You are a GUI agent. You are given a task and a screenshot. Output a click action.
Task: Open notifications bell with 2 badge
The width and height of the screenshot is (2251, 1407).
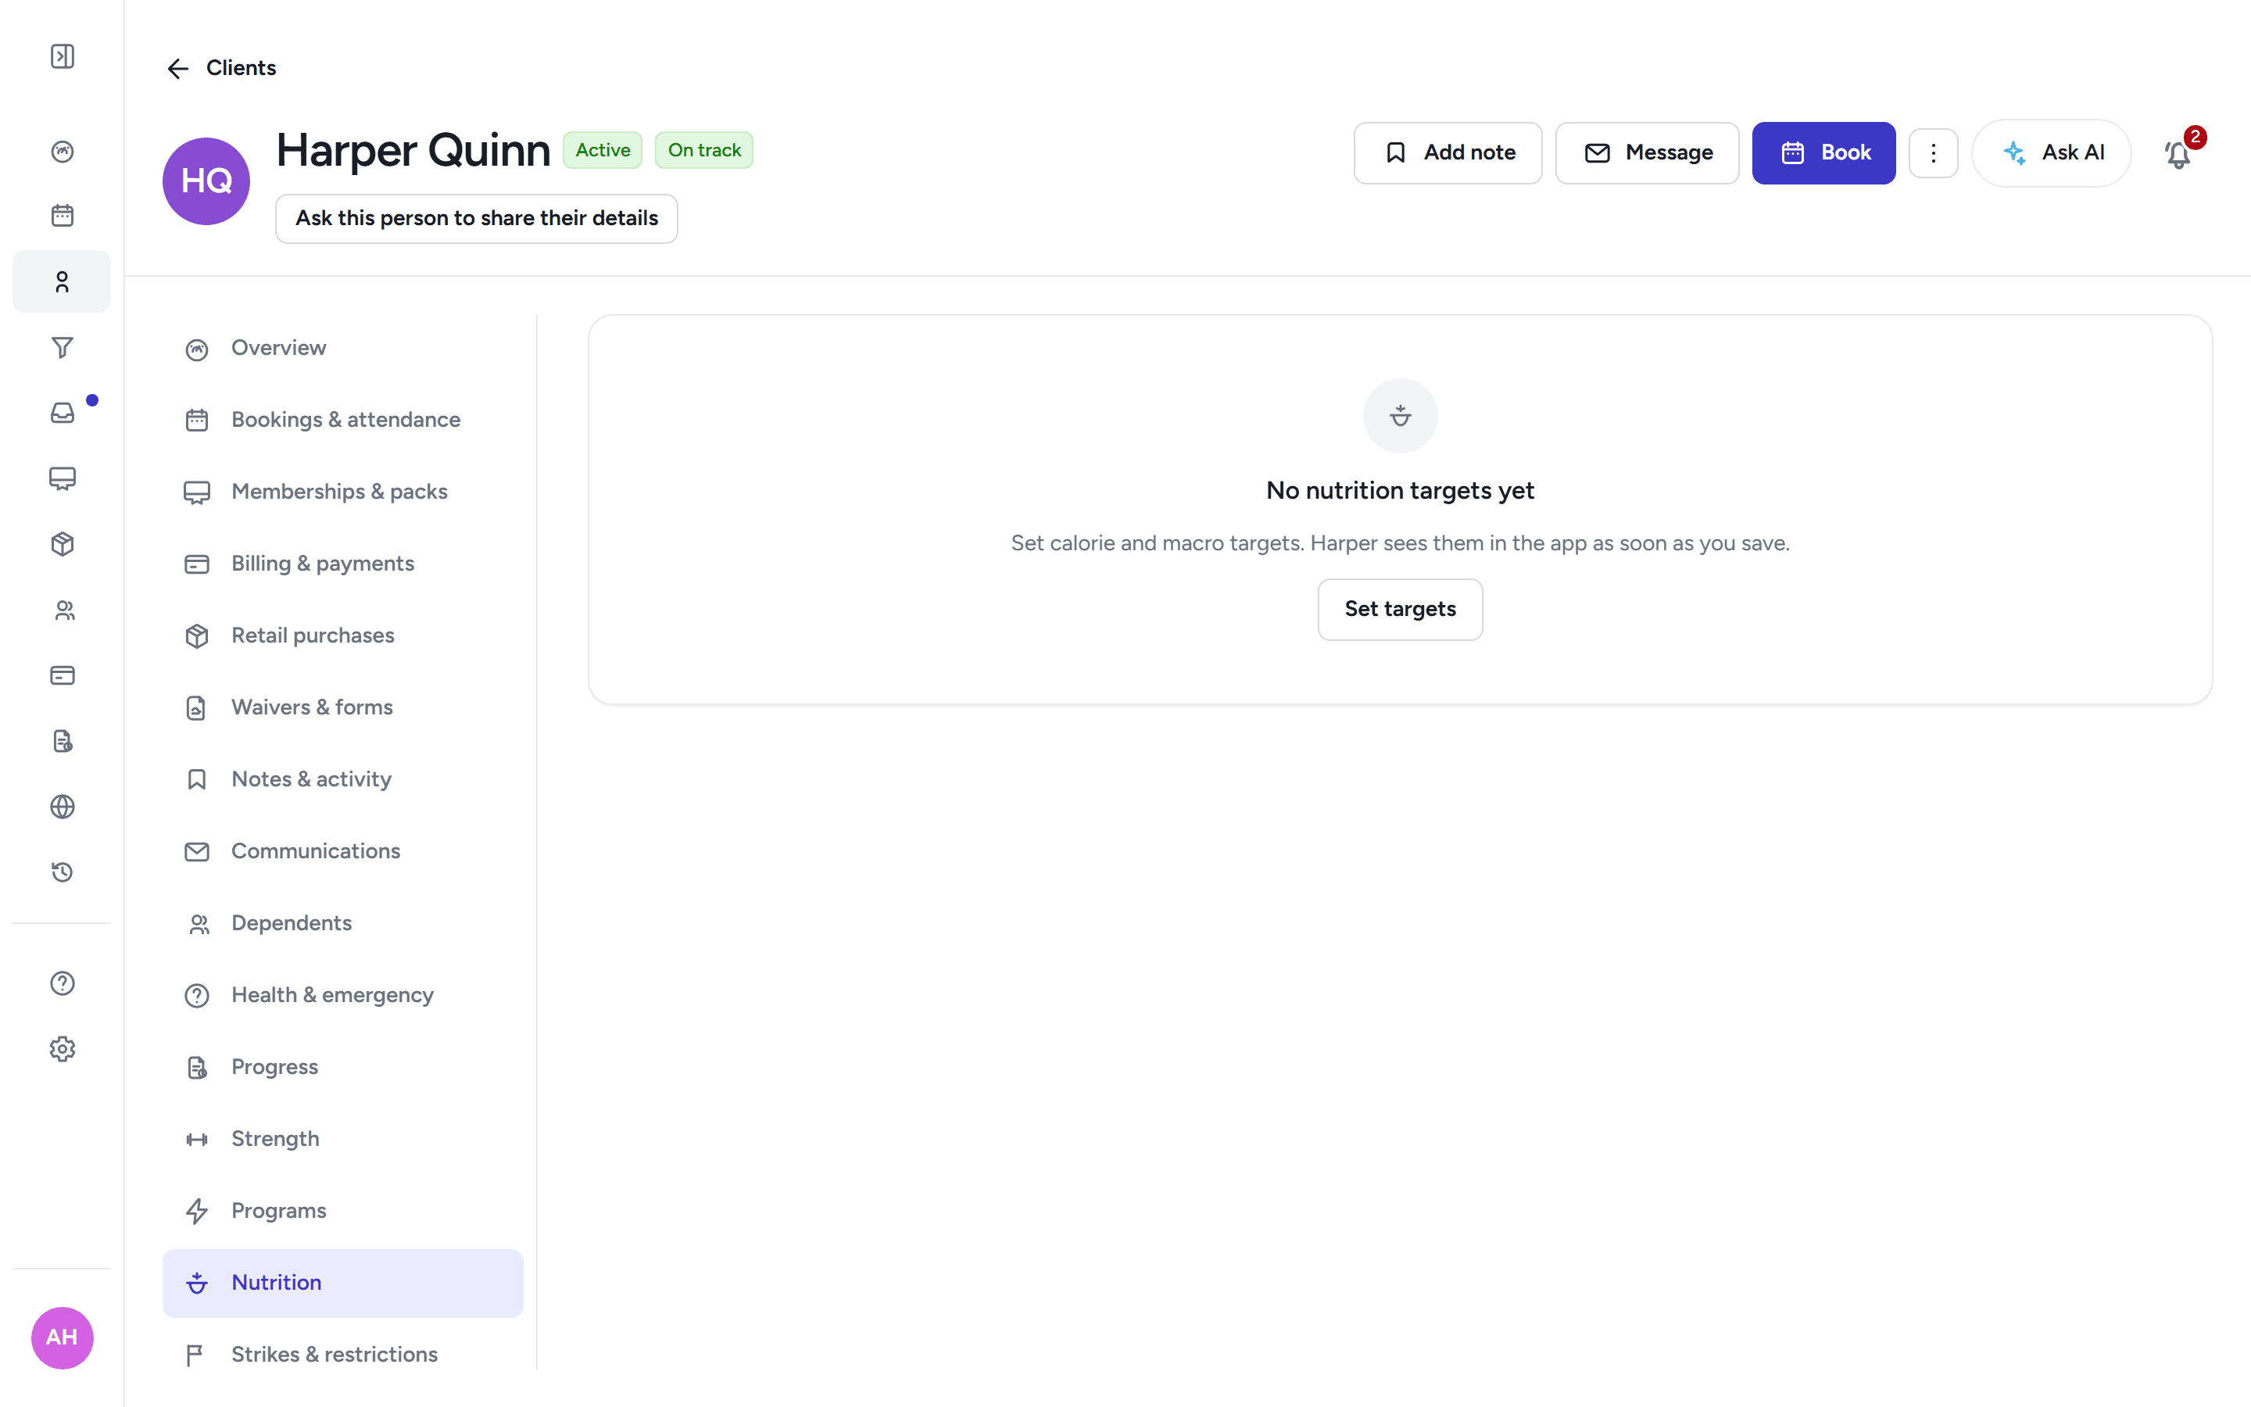(x=2179, y=152)
